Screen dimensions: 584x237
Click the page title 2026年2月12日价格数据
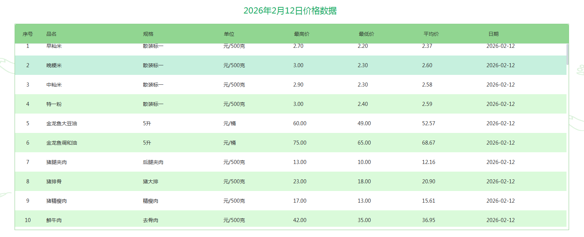290,11
